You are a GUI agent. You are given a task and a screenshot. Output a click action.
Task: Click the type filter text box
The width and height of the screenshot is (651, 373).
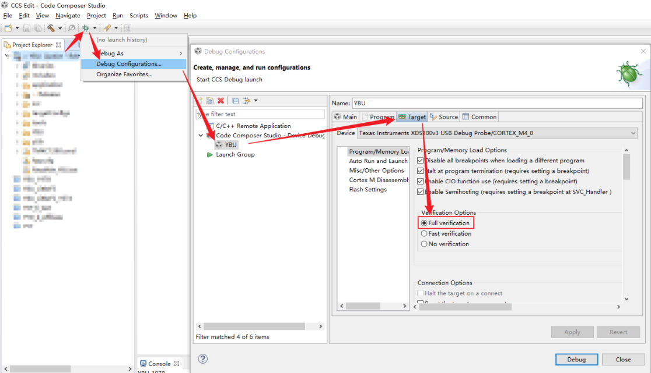pos(260,114)
